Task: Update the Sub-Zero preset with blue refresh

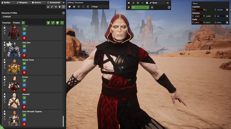Action: point(24,51)
